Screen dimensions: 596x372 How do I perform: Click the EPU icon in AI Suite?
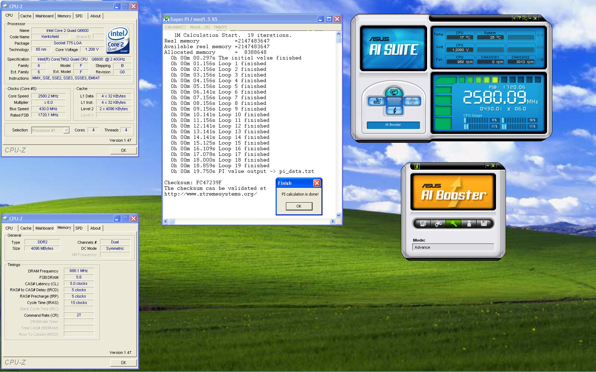pos(376,101)
